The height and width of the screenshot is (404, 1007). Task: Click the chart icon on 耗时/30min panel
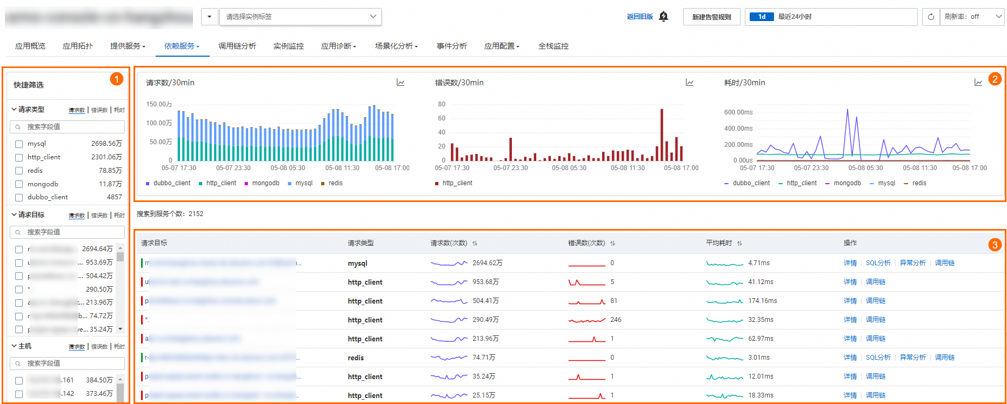click(978, 83)
